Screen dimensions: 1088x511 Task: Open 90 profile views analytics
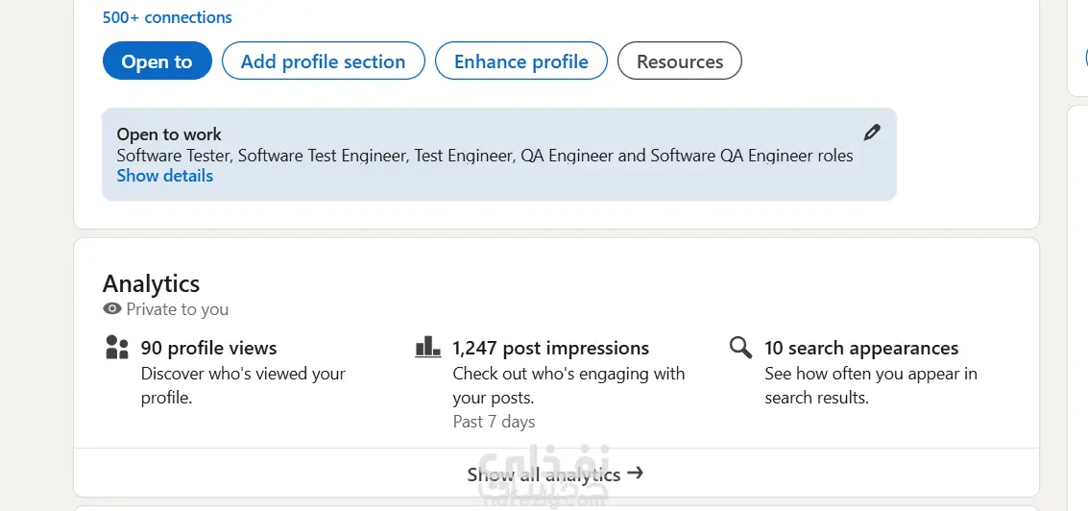pos(208,348)
